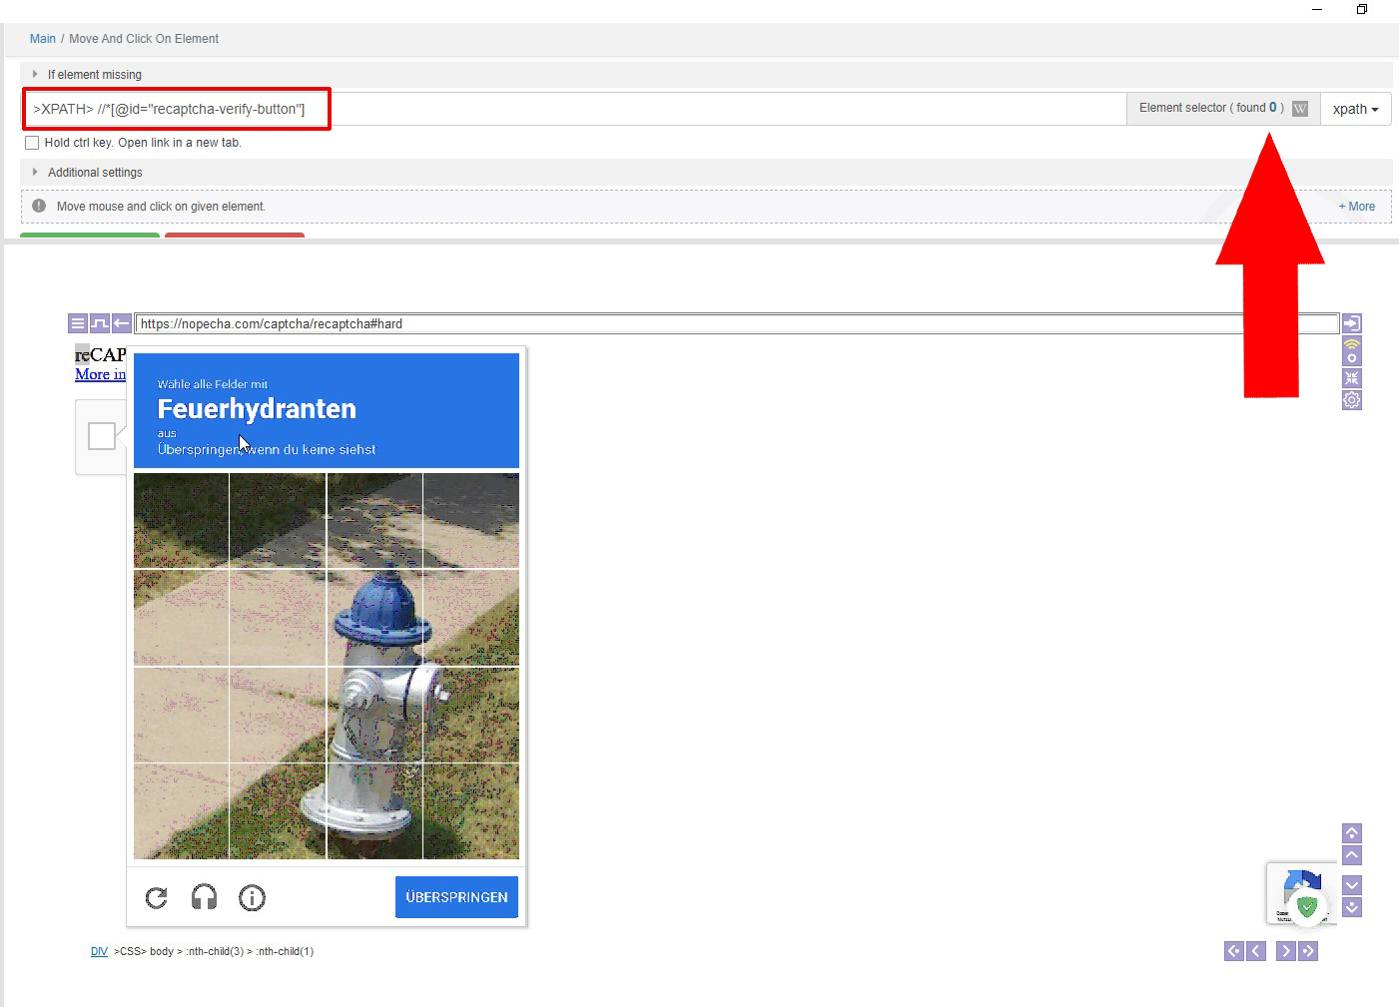Switch to audio challenge headphones icon

coord(204,897)
